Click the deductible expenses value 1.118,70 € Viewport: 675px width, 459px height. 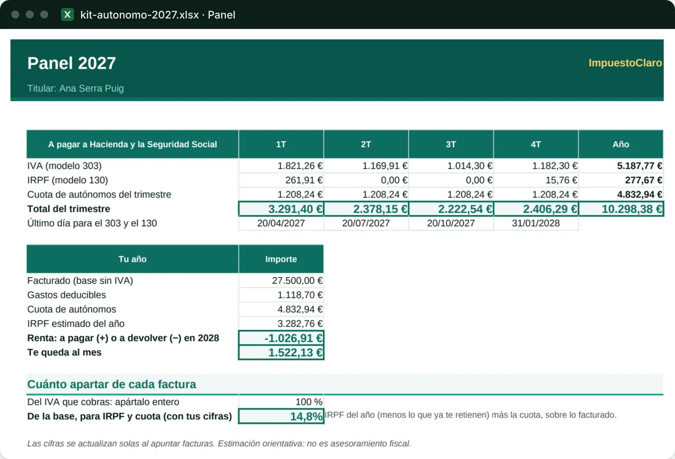pos(281,295)
